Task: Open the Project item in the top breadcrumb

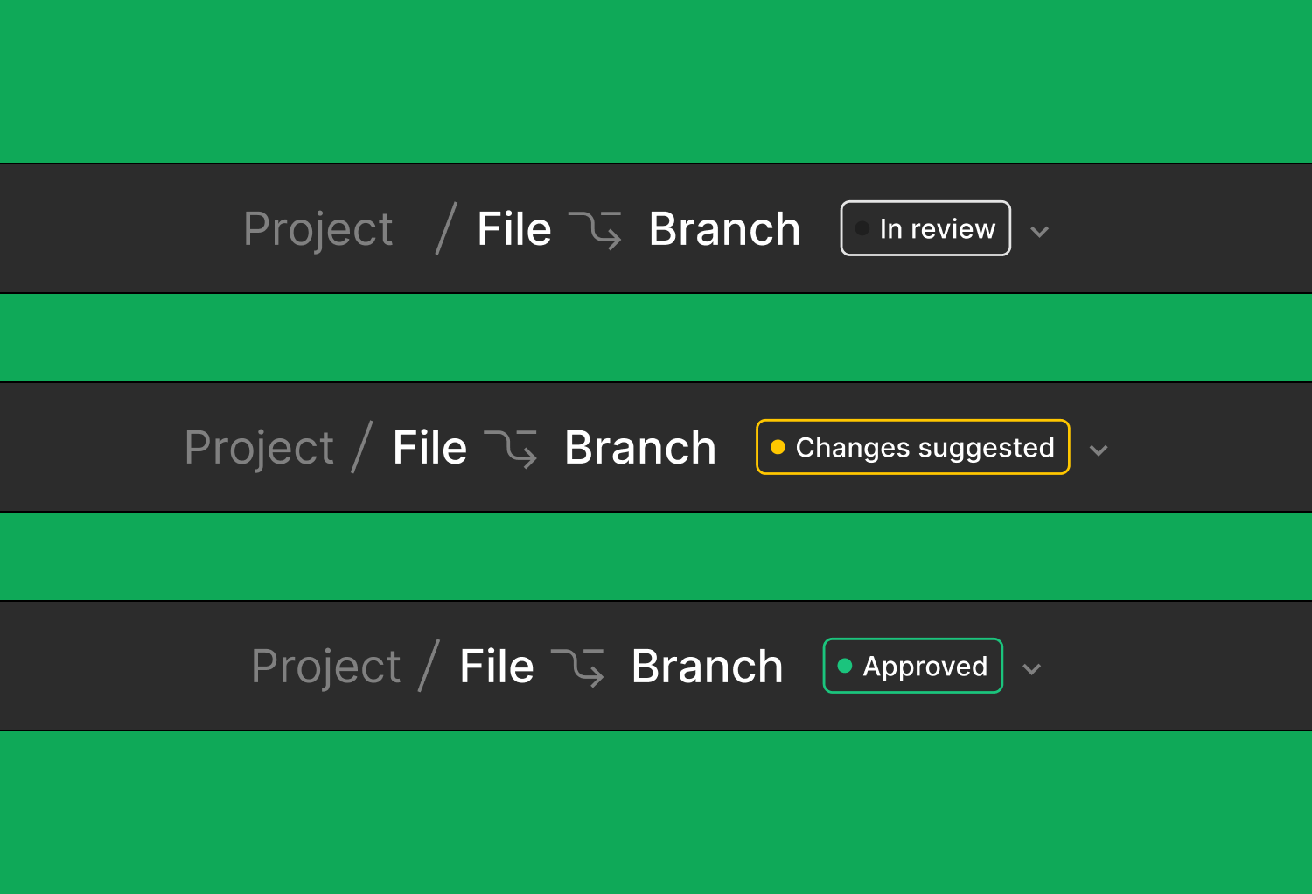Action: click(318, 228)
